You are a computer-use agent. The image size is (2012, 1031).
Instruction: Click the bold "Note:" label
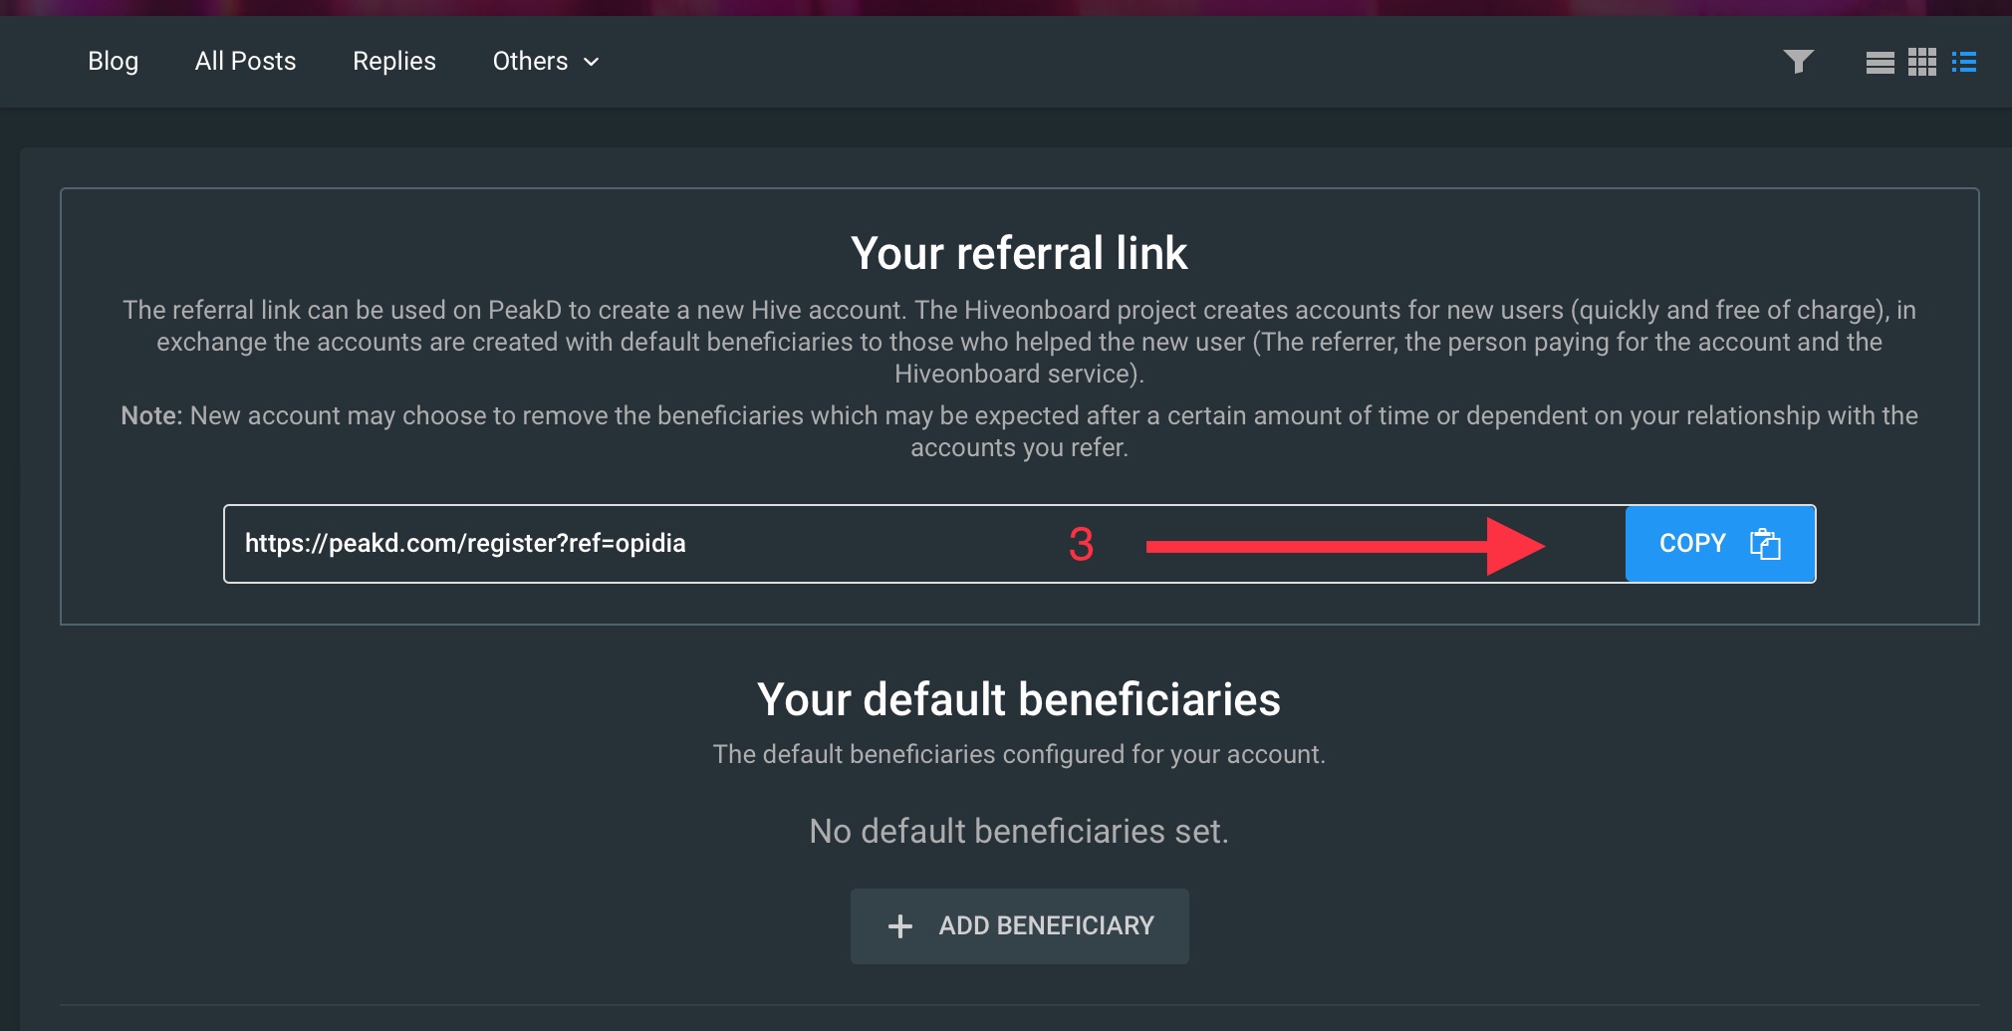(151, 415)
